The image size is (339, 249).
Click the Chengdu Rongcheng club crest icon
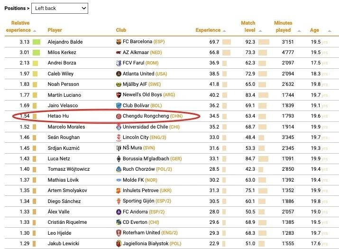[119, 116]
